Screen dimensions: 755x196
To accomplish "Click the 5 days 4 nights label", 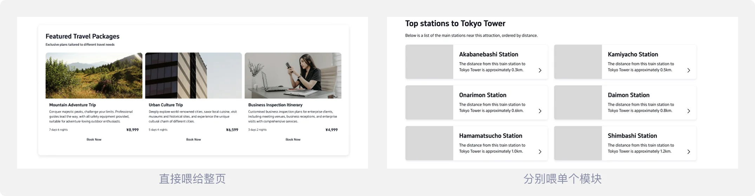I will point(158,130).
